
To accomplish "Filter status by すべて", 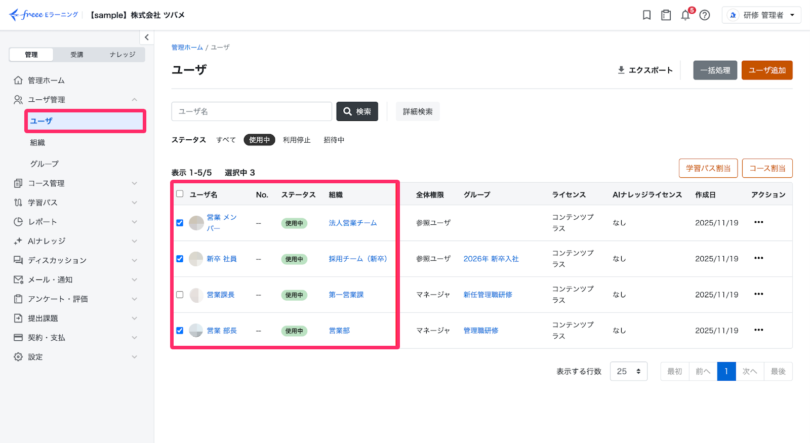I will (x=226, y=140).
